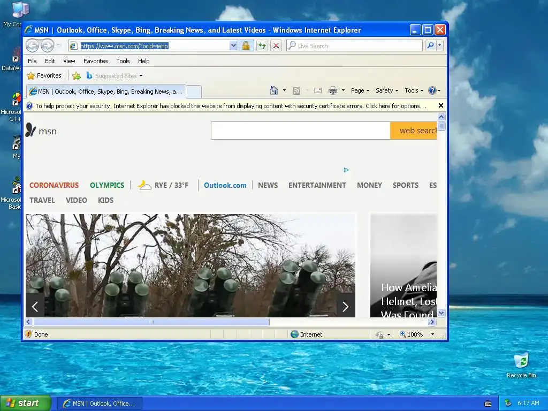The image size is (548, 411).
Task: Open the View menu
Action: (69, 61)
